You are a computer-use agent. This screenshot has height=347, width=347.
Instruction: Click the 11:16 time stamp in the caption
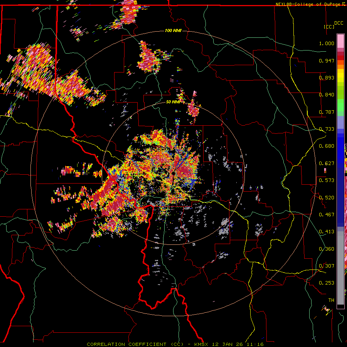point(254,344)
